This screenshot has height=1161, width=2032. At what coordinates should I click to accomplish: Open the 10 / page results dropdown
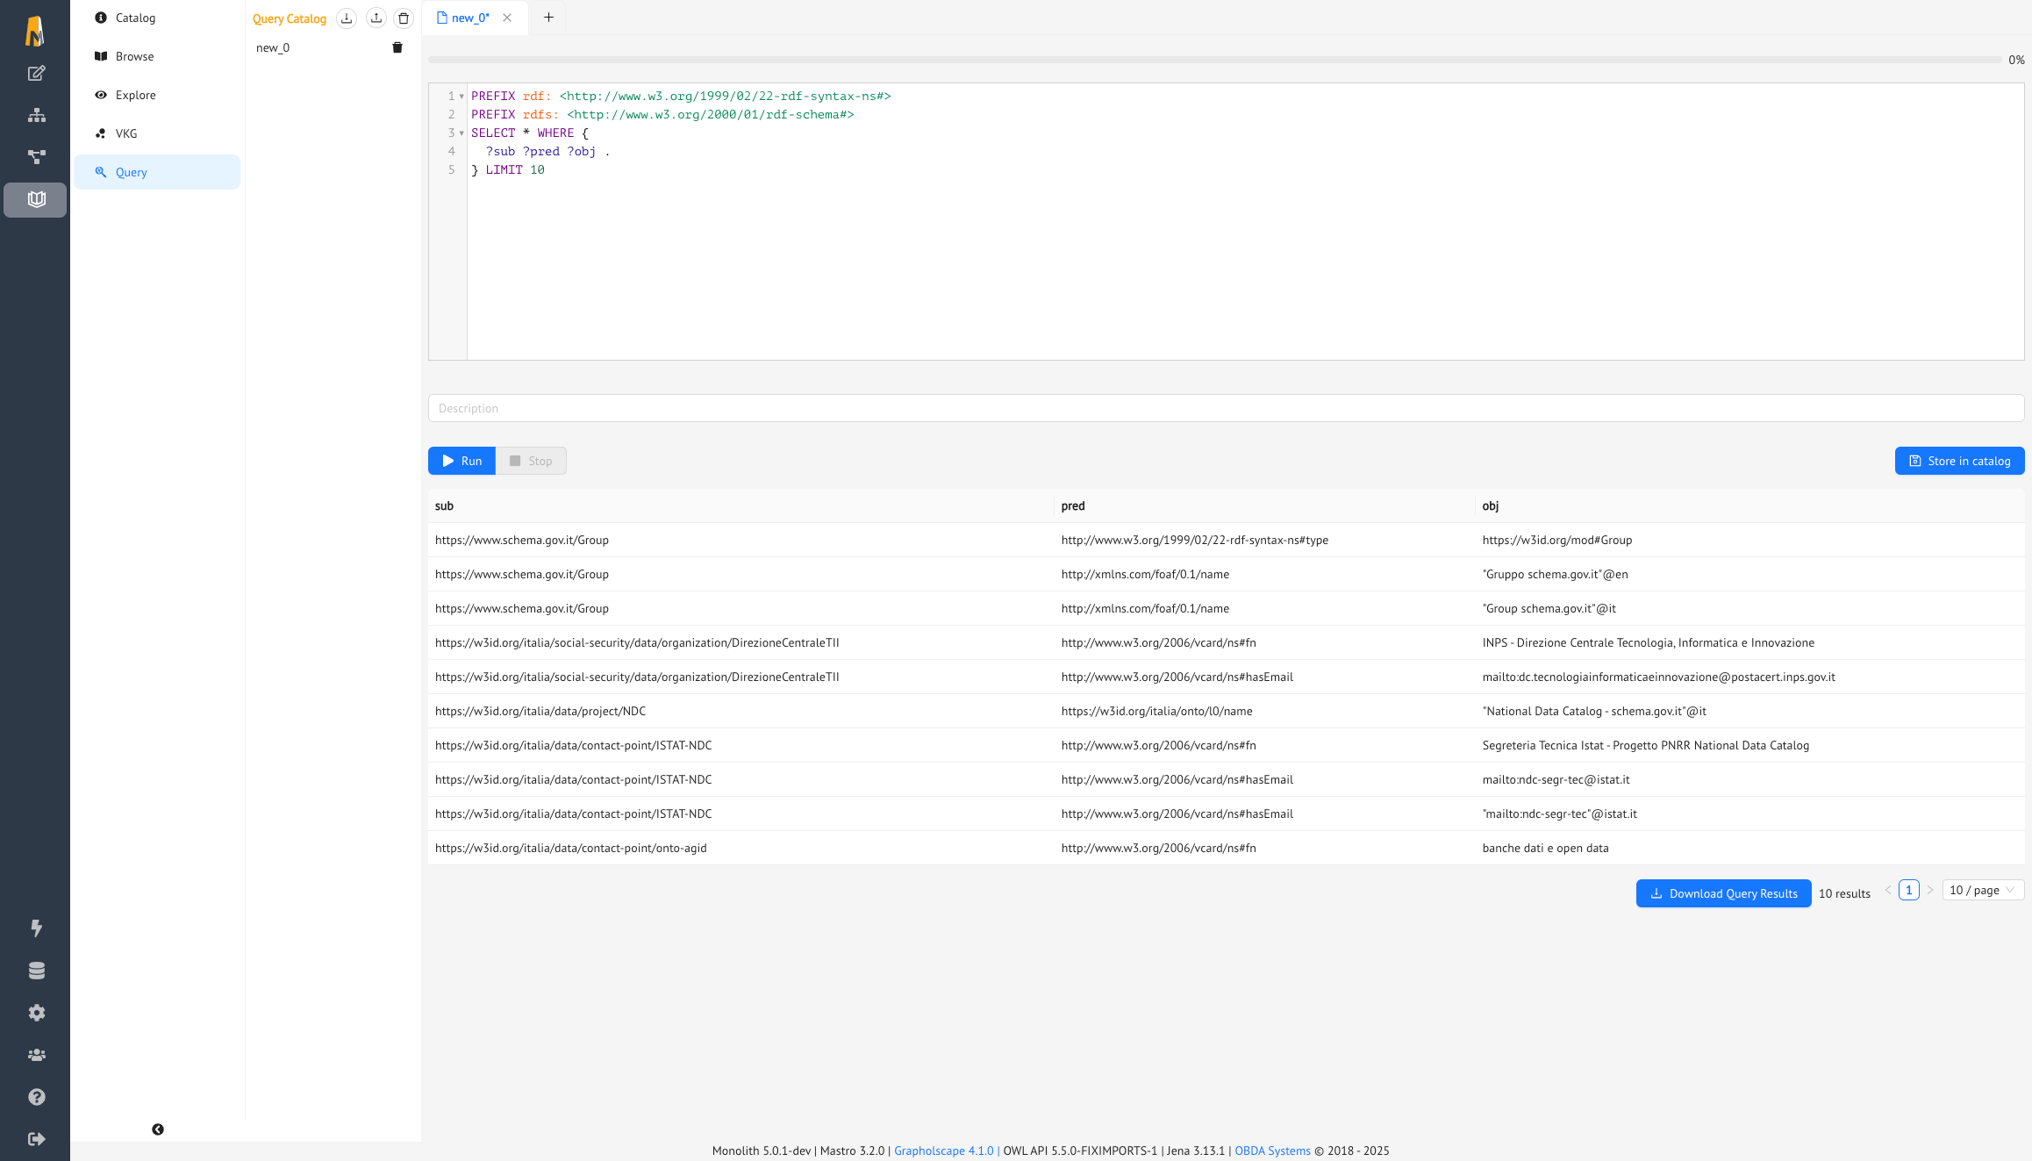point(1983,890)
